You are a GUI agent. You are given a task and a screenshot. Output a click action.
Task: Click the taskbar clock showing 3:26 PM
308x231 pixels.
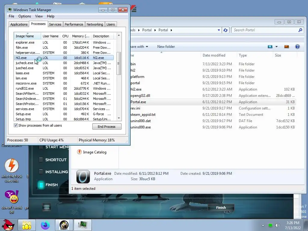pos(293,225)
